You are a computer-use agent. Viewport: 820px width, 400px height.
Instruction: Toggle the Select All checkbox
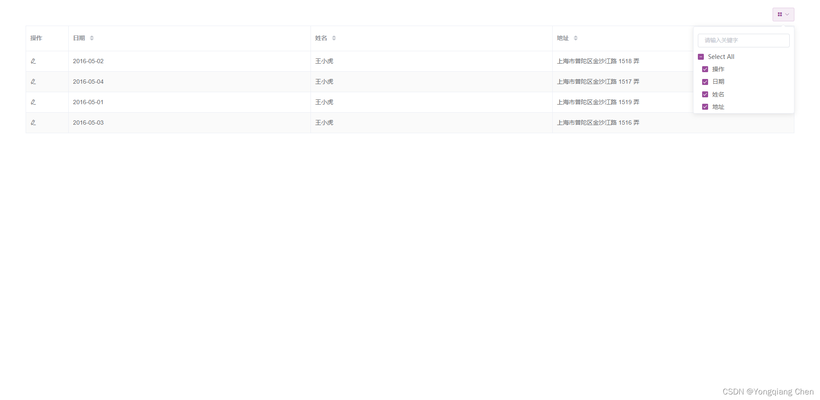click(701, 57)
